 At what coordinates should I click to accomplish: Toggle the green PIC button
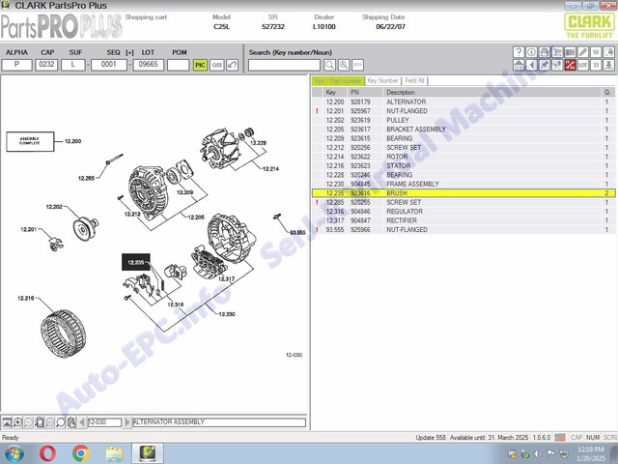200,65
